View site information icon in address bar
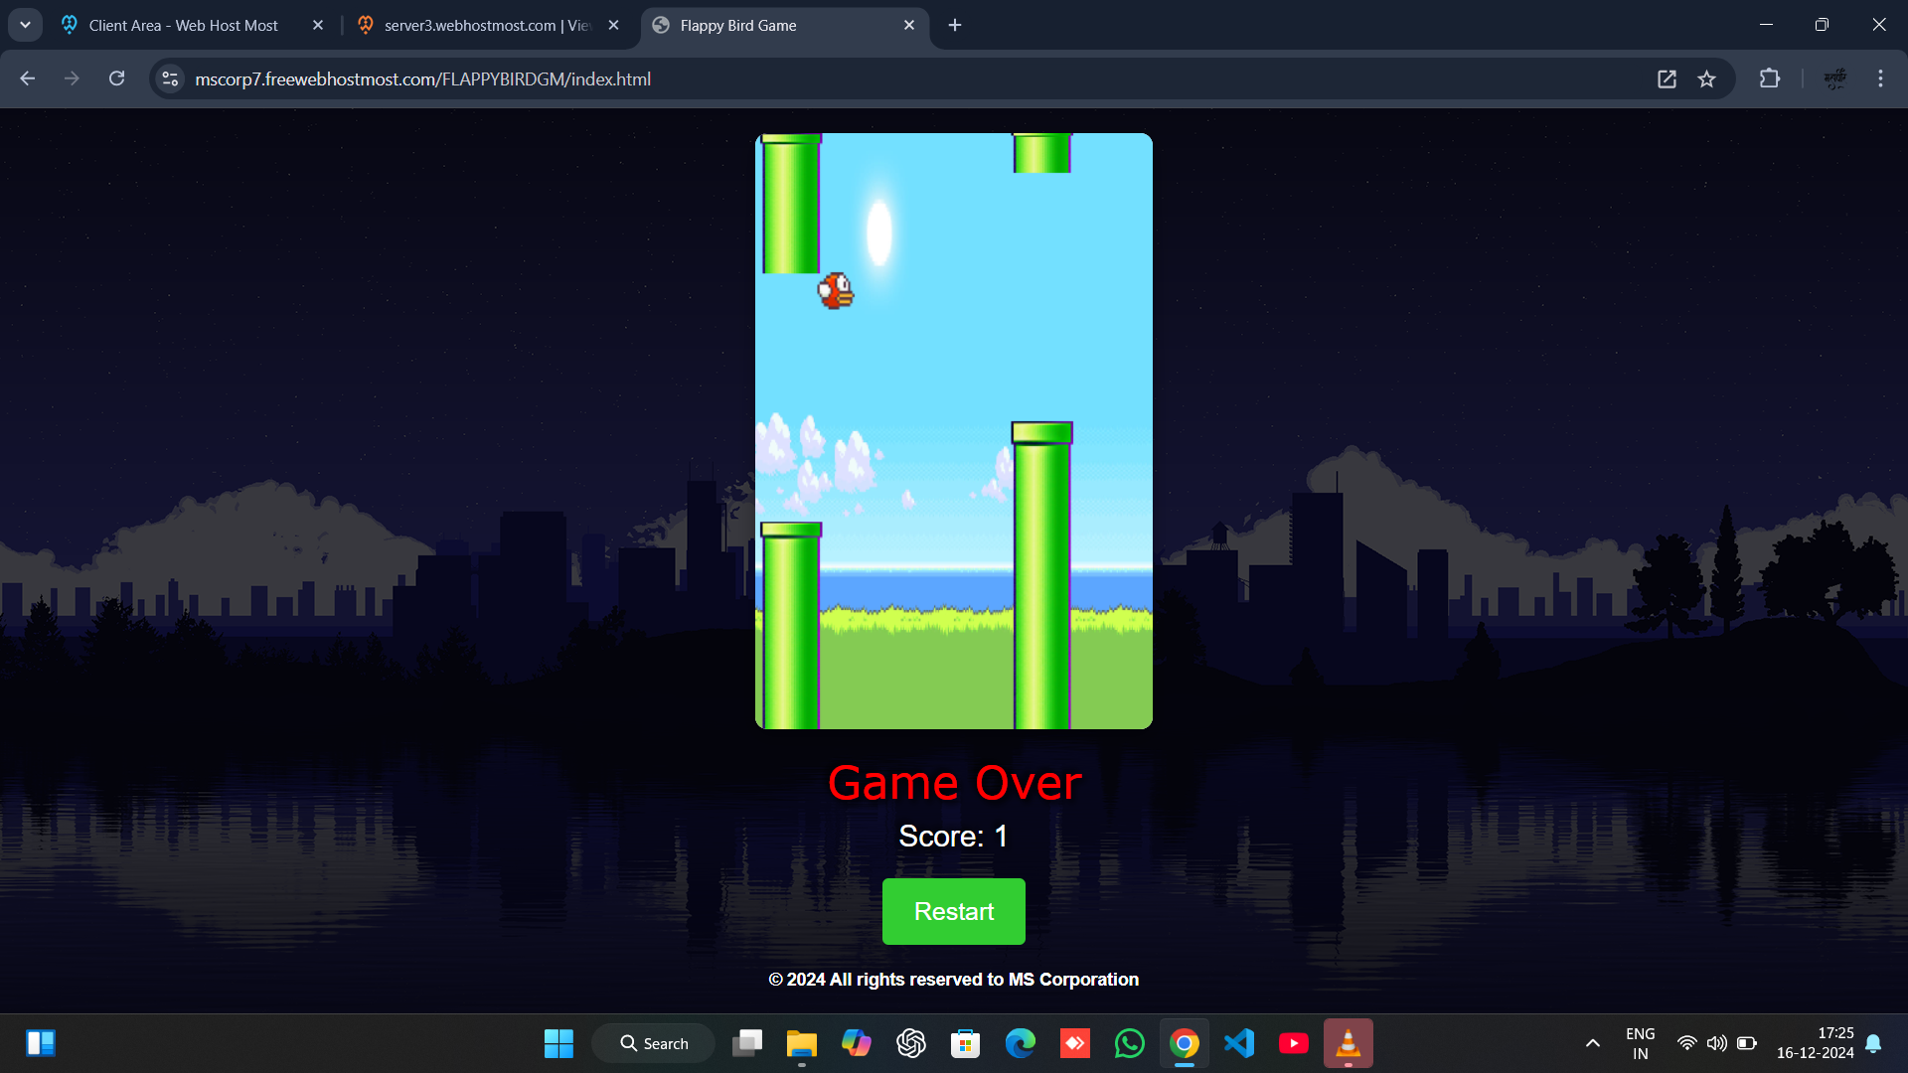The width and height of the screenshot is (1908, 1073). (170, 78)
